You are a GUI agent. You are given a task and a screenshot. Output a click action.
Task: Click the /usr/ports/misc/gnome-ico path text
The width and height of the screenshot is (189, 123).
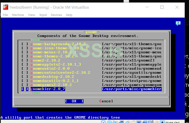132,48
